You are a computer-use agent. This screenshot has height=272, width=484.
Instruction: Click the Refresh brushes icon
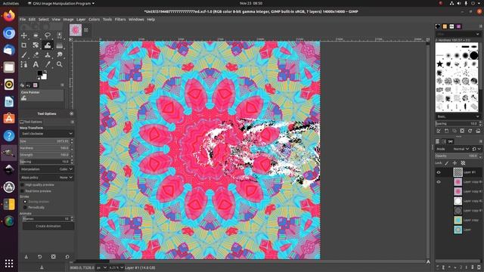[x=470, y=131]
